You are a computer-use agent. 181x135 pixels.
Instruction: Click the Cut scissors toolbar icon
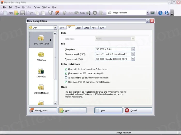[31, 13]
